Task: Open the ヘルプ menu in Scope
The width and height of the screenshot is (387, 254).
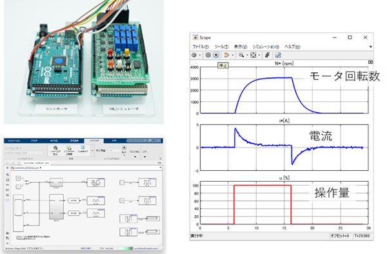Action: pyautogui.click(x=292, y=46)
